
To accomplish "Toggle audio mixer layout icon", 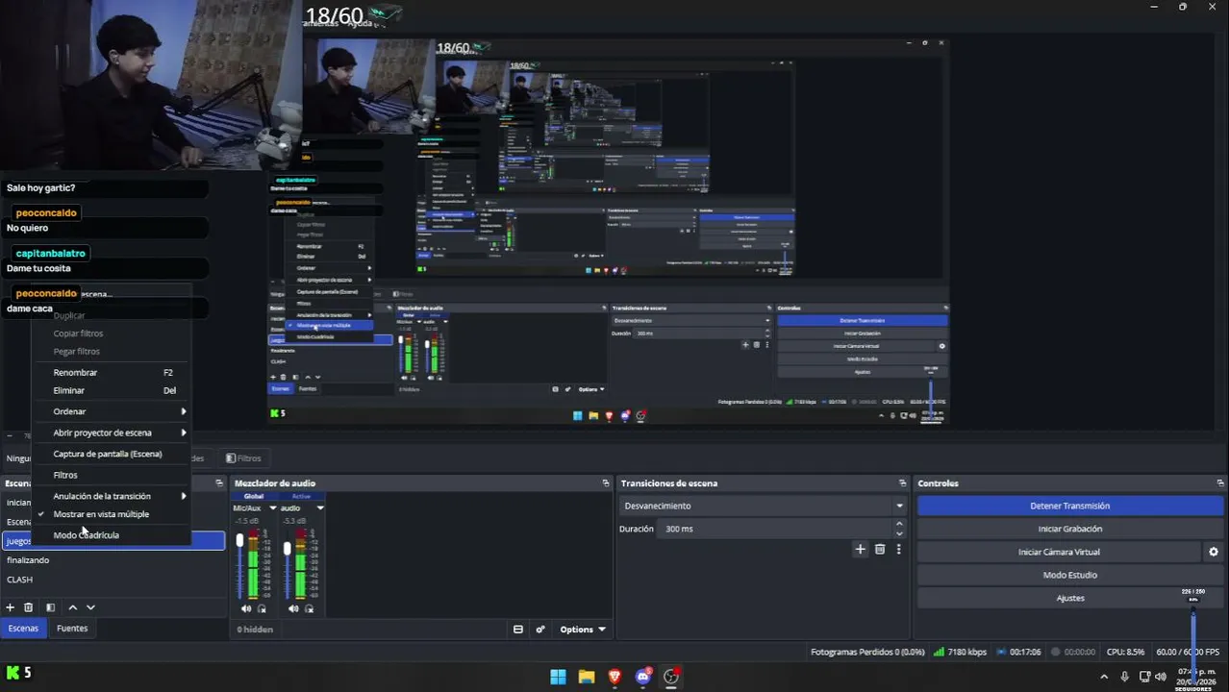I will (517, 630).
